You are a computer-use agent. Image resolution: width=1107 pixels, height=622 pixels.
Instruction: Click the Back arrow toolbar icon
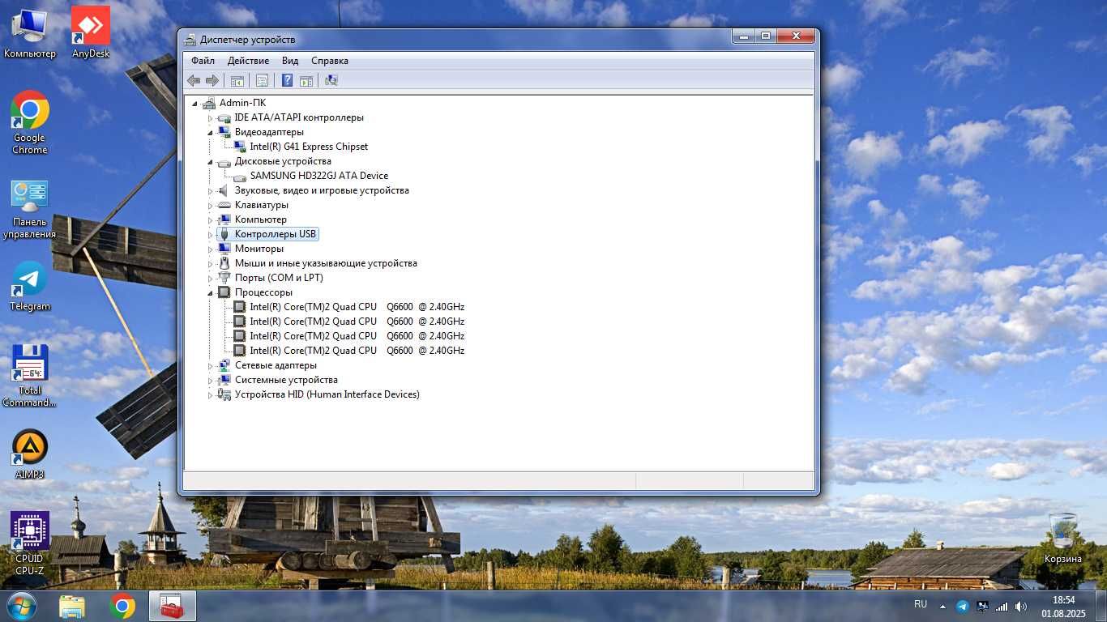pyautogui.click(x=194, y=80)
